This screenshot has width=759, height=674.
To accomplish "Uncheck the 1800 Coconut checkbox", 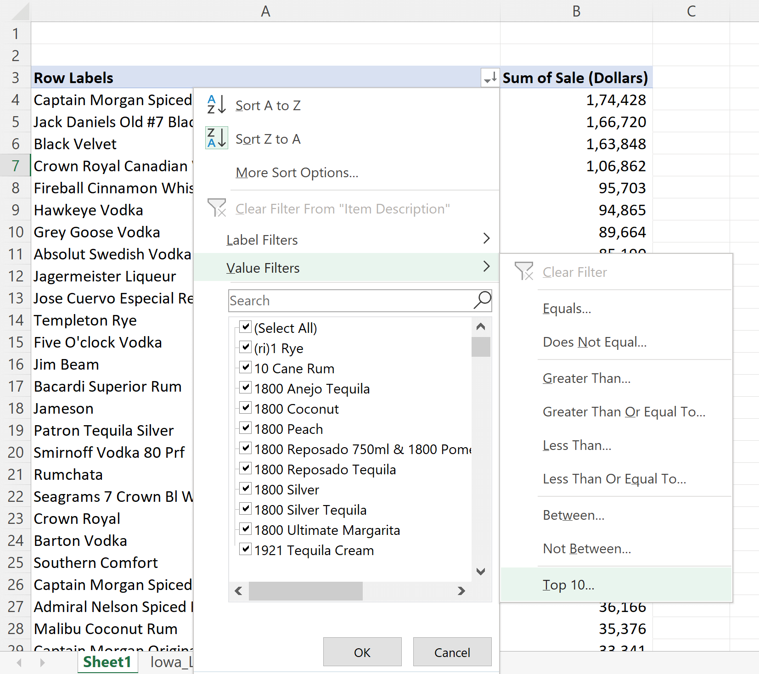I will (246, 408).
